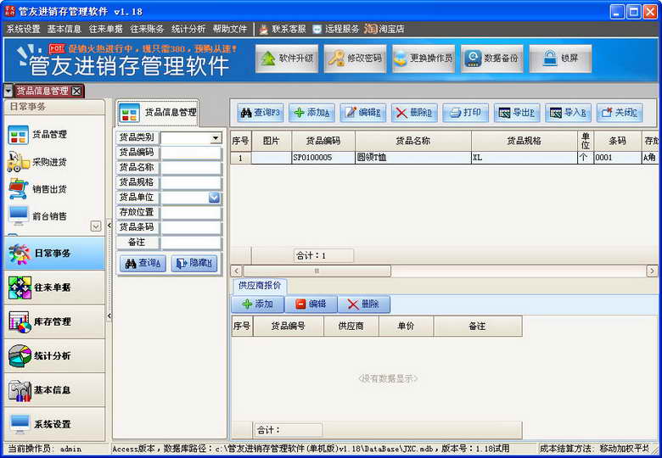
Task: Click 锁屏 lock screen button
Action: pos(560,59)
